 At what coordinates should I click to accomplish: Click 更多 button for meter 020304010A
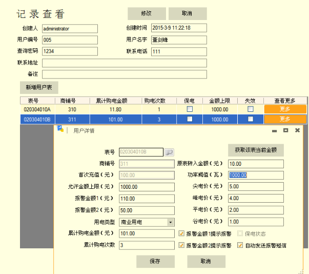coord(285,109)
